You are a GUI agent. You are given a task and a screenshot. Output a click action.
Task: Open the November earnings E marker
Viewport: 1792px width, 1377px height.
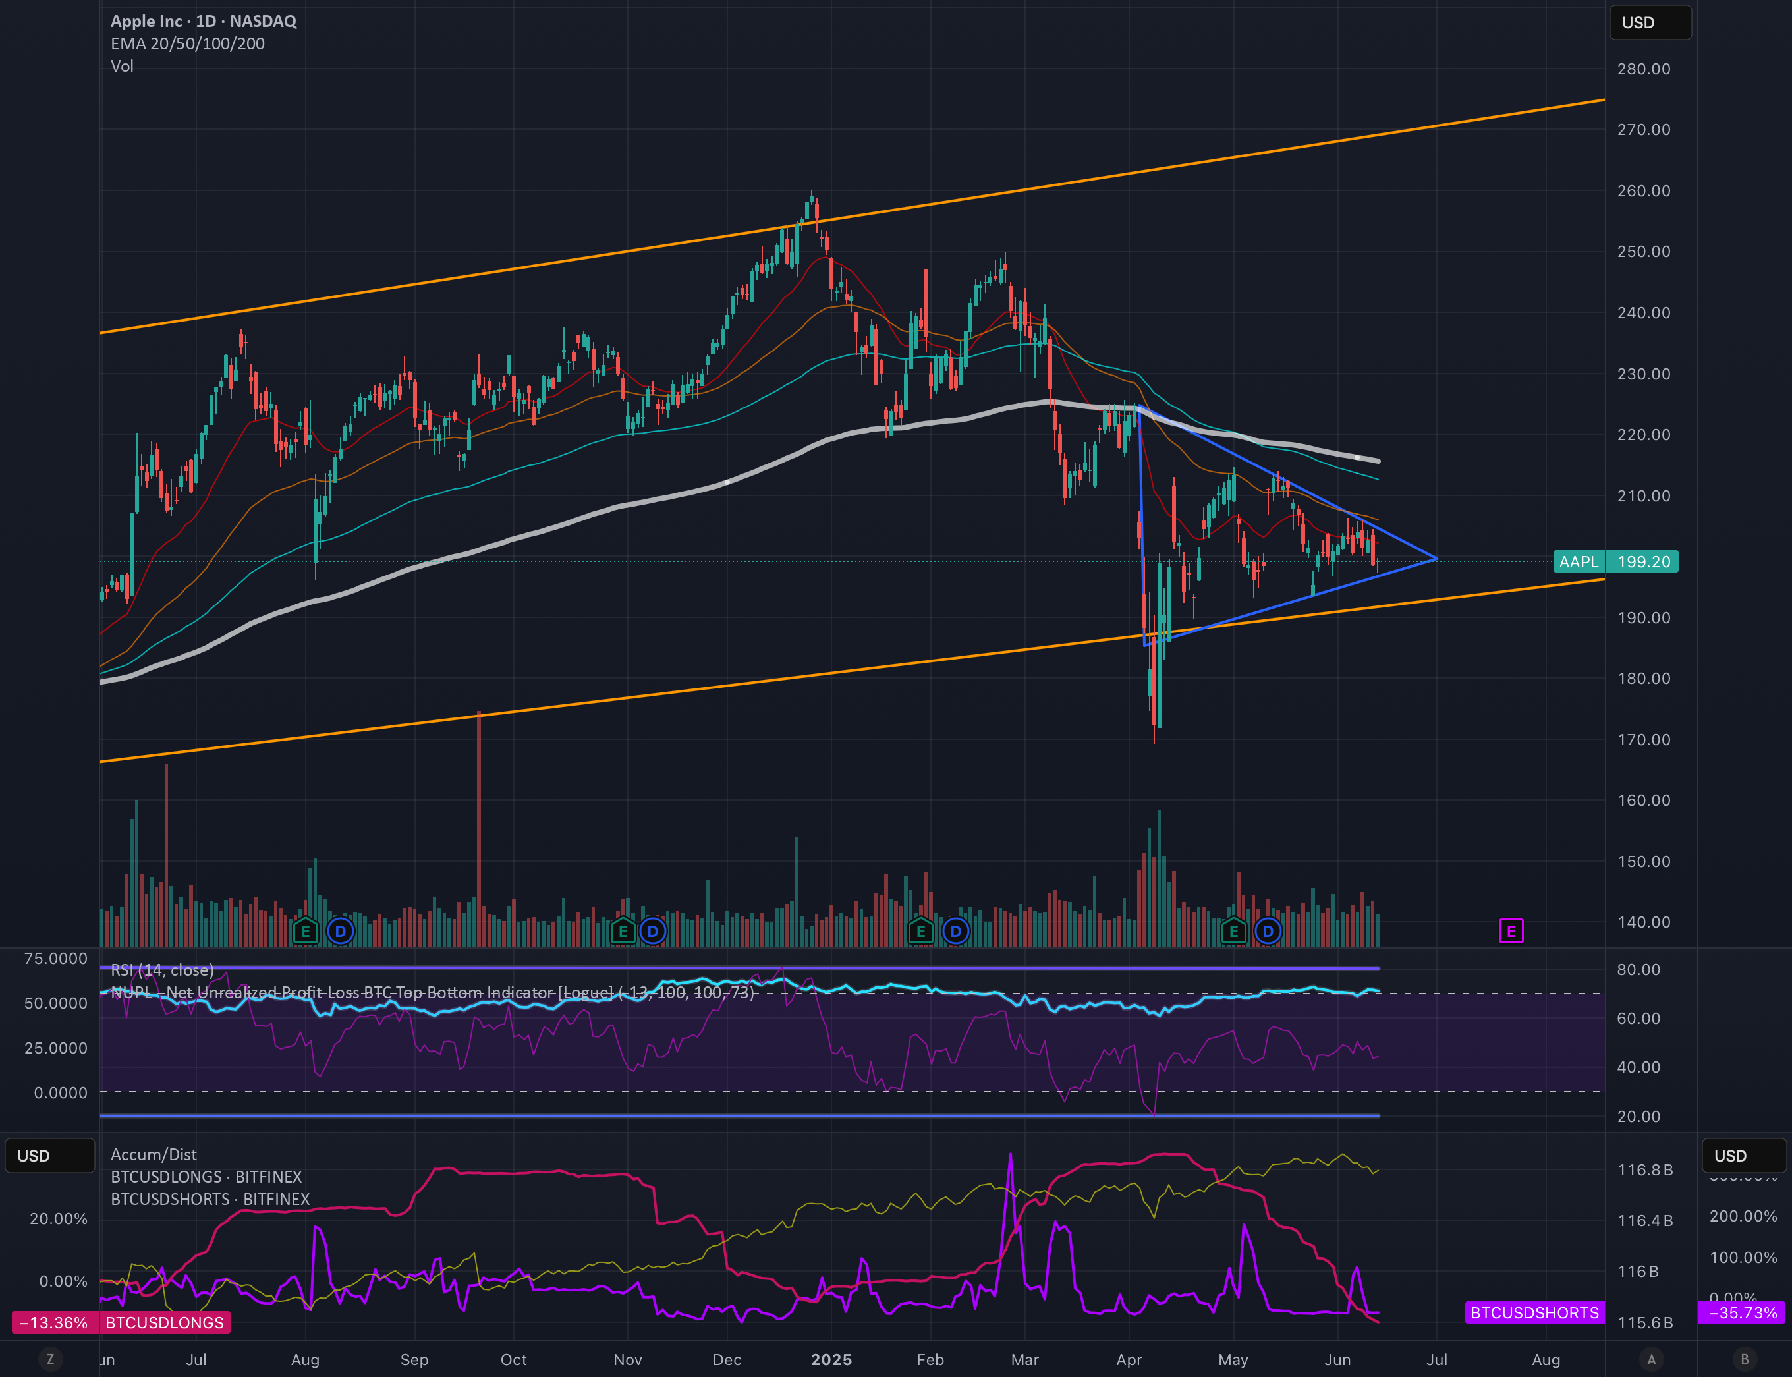(x=623, y=931)
